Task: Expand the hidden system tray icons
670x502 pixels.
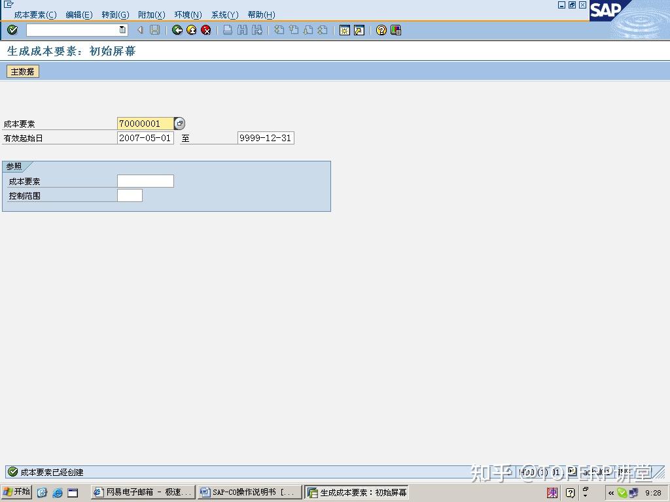Action: (610, 492)
